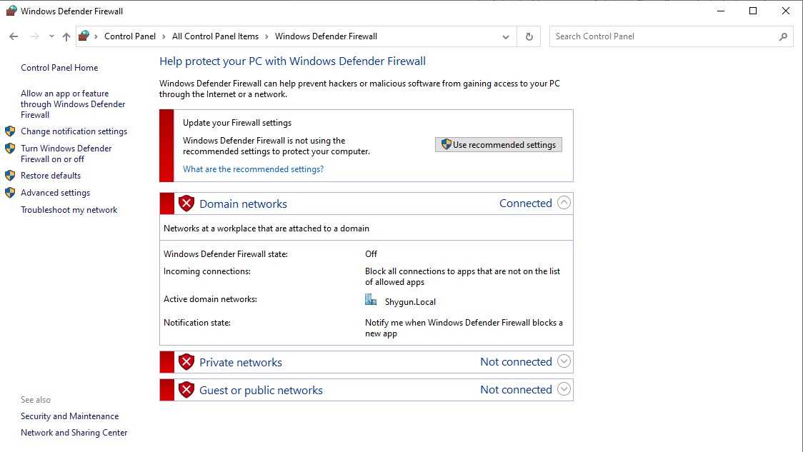Image resolution: width=803 pixels, height=452 pixels.
Task: Click the Back navigation arrow
Action: coord(14,36)
